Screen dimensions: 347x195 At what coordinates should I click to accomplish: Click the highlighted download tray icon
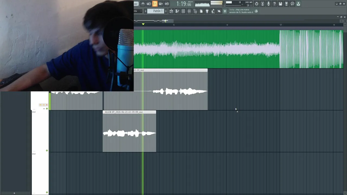(298, 4)
